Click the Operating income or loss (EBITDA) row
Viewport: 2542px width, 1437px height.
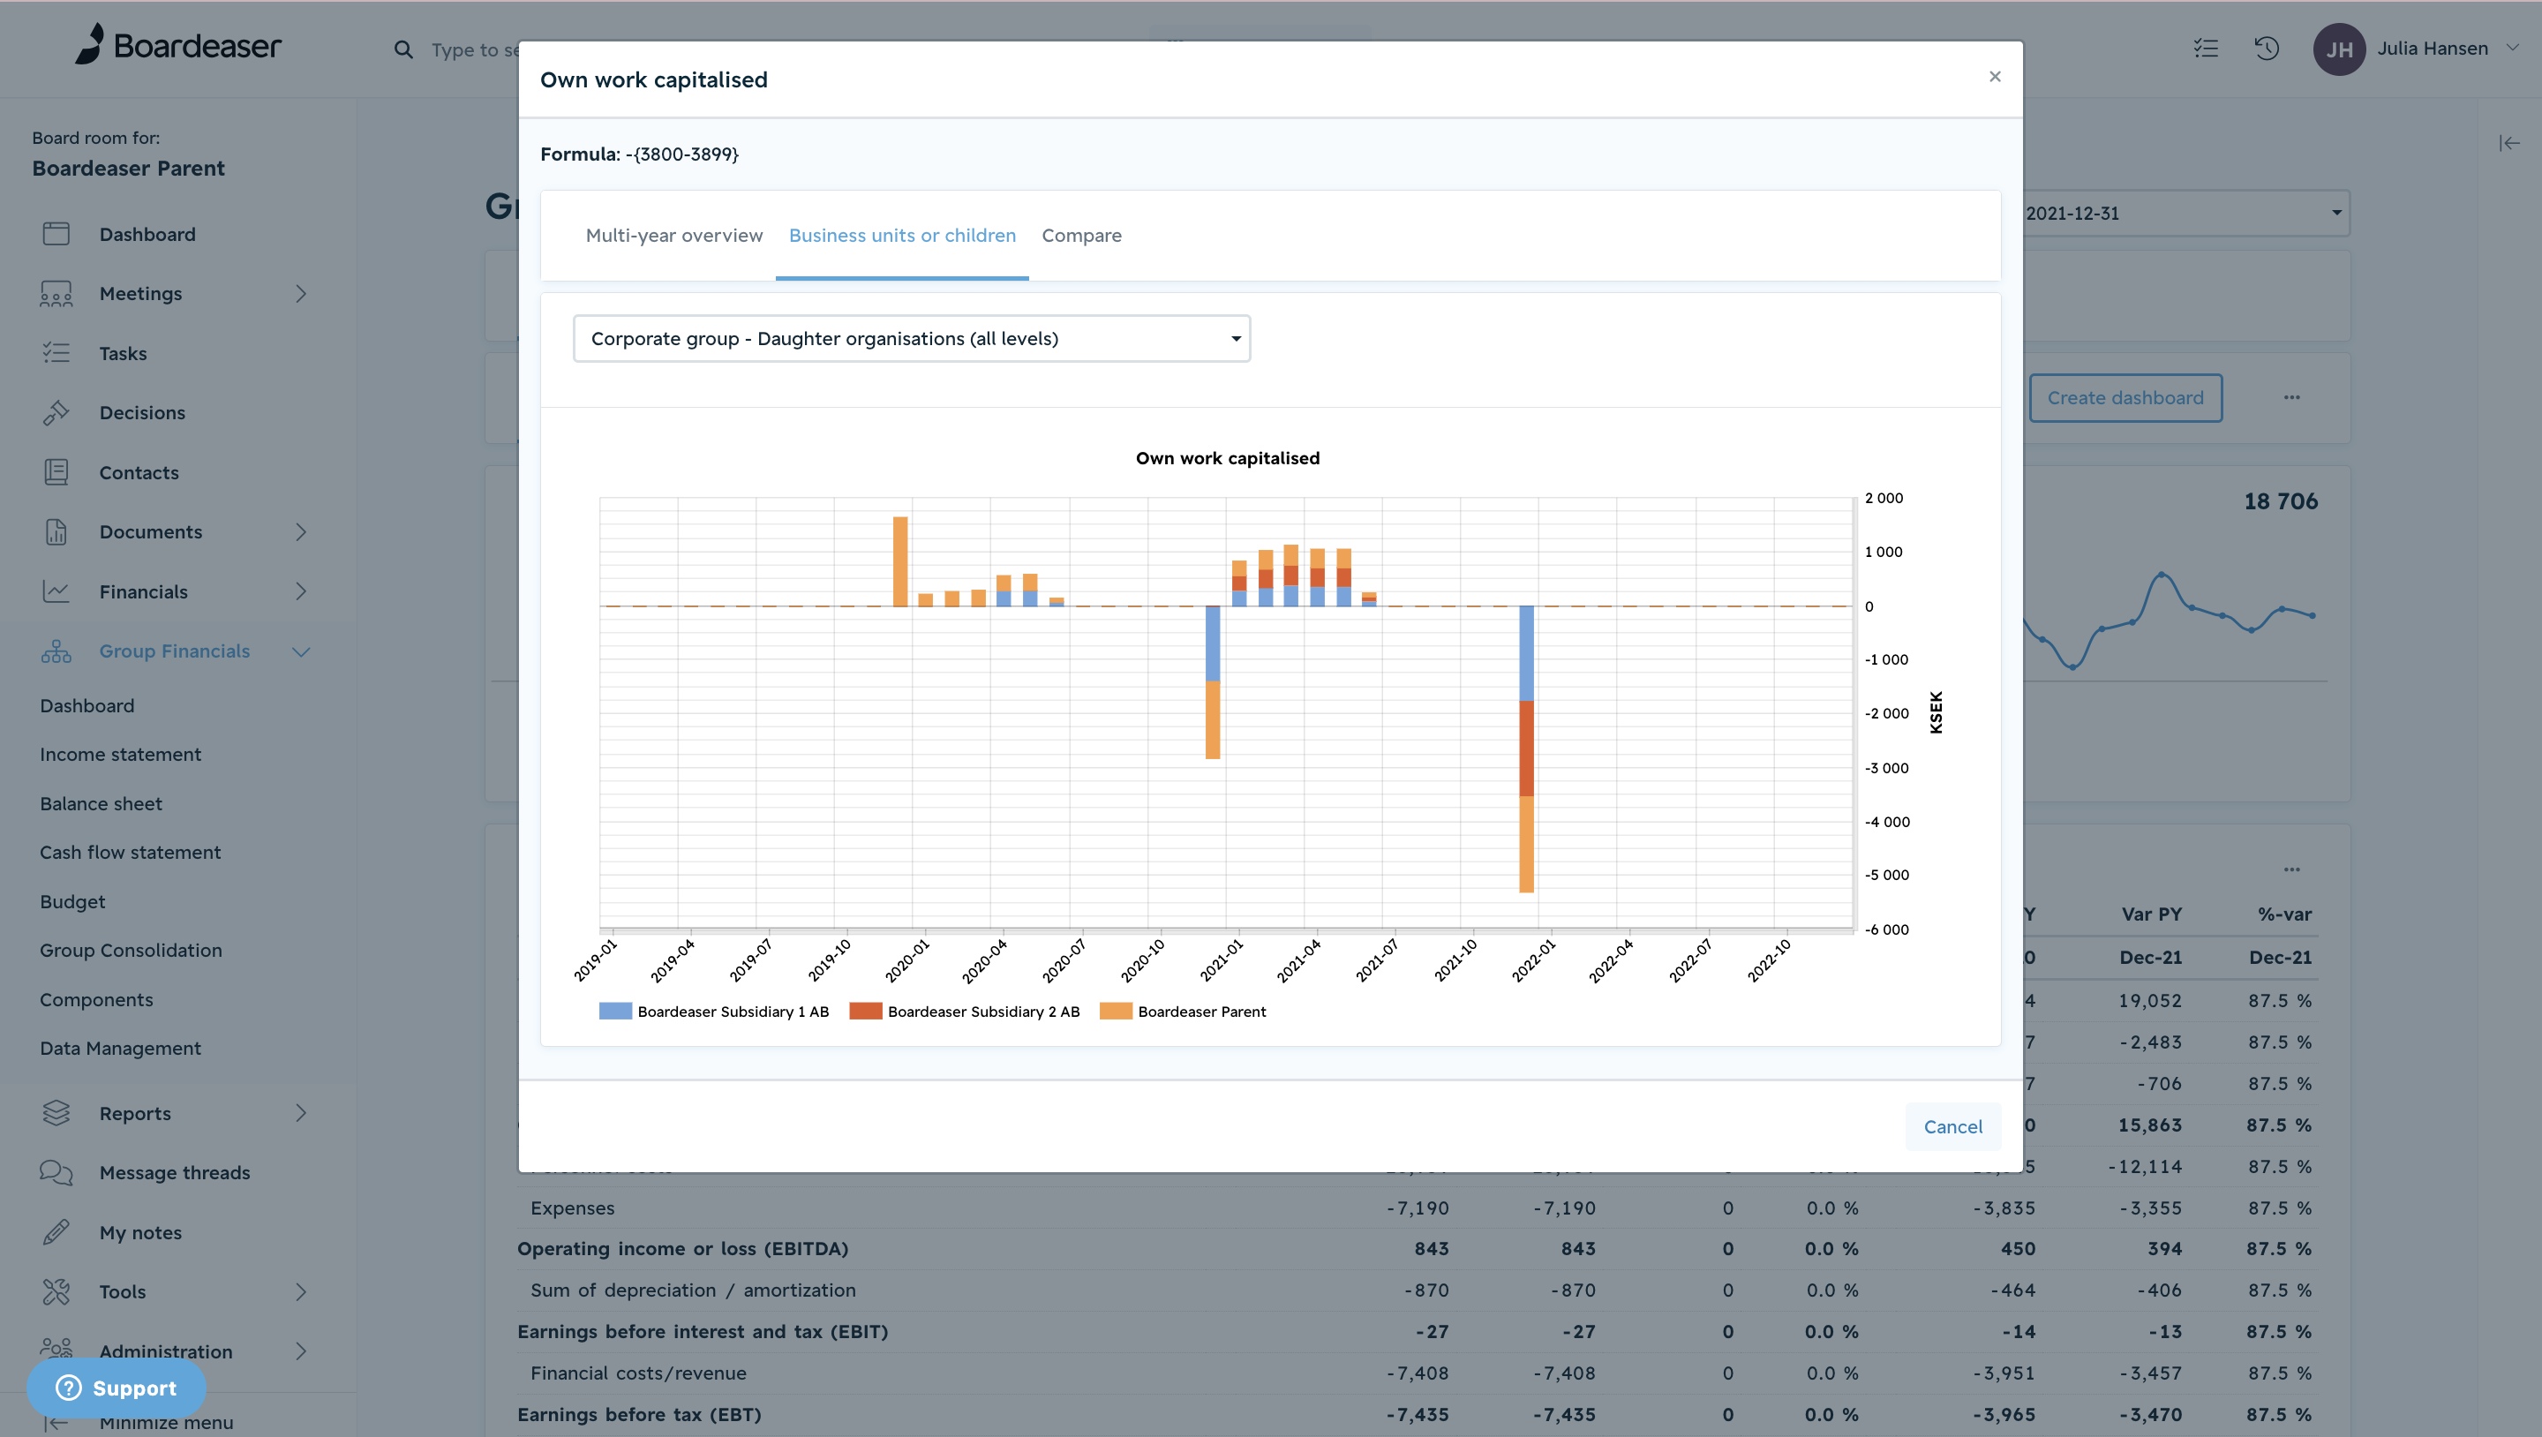[x=1415, y=1248]
